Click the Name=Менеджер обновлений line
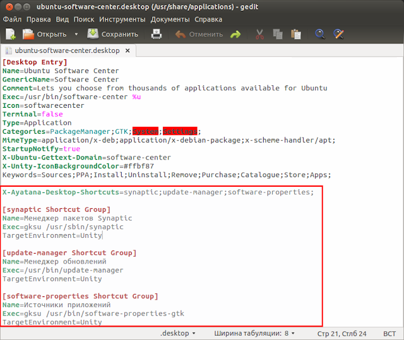This screenshot has height=340, width=404. (54, 262)
